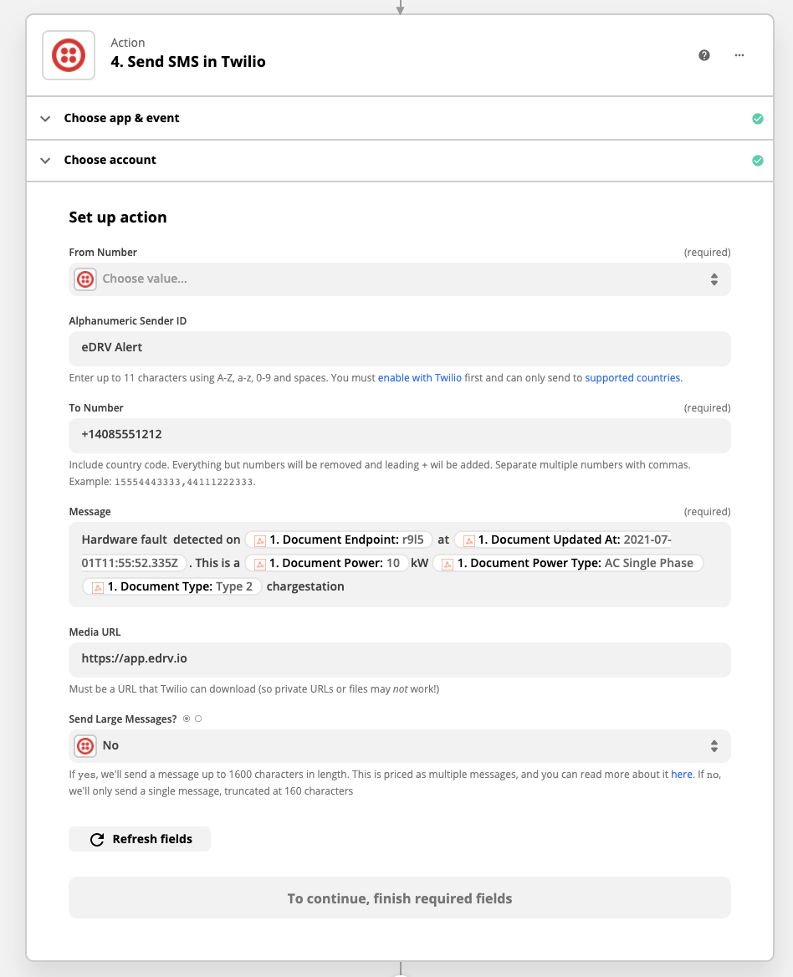Click the green checkmark beside Choose account
Screen dimensions: 793x977
(x=757, y=161)
